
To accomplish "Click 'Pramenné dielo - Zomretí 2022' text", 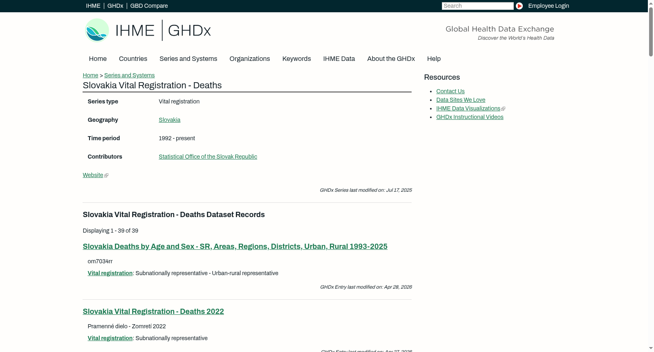I will pos(127,326).
